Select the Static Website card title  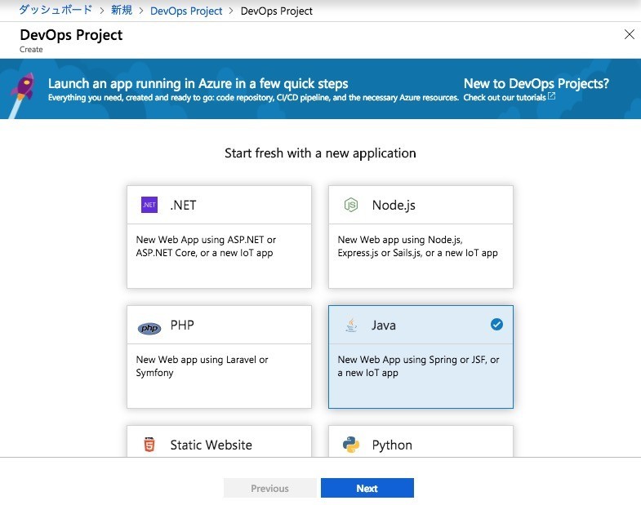point(211,445)
